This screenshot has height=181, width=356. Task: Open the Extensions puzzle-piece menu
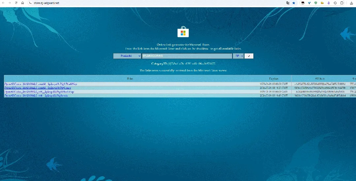coord(342,3)
